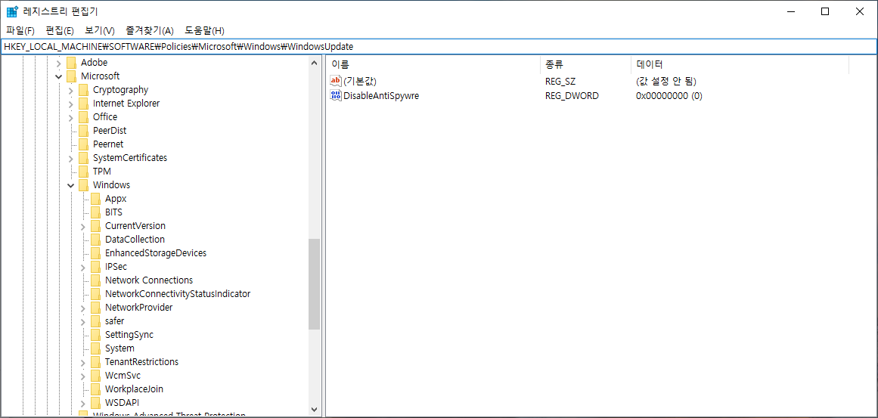This screenshot has width=878, height=418.
Task: Expand the Adobe key
Action: point(58,63)
